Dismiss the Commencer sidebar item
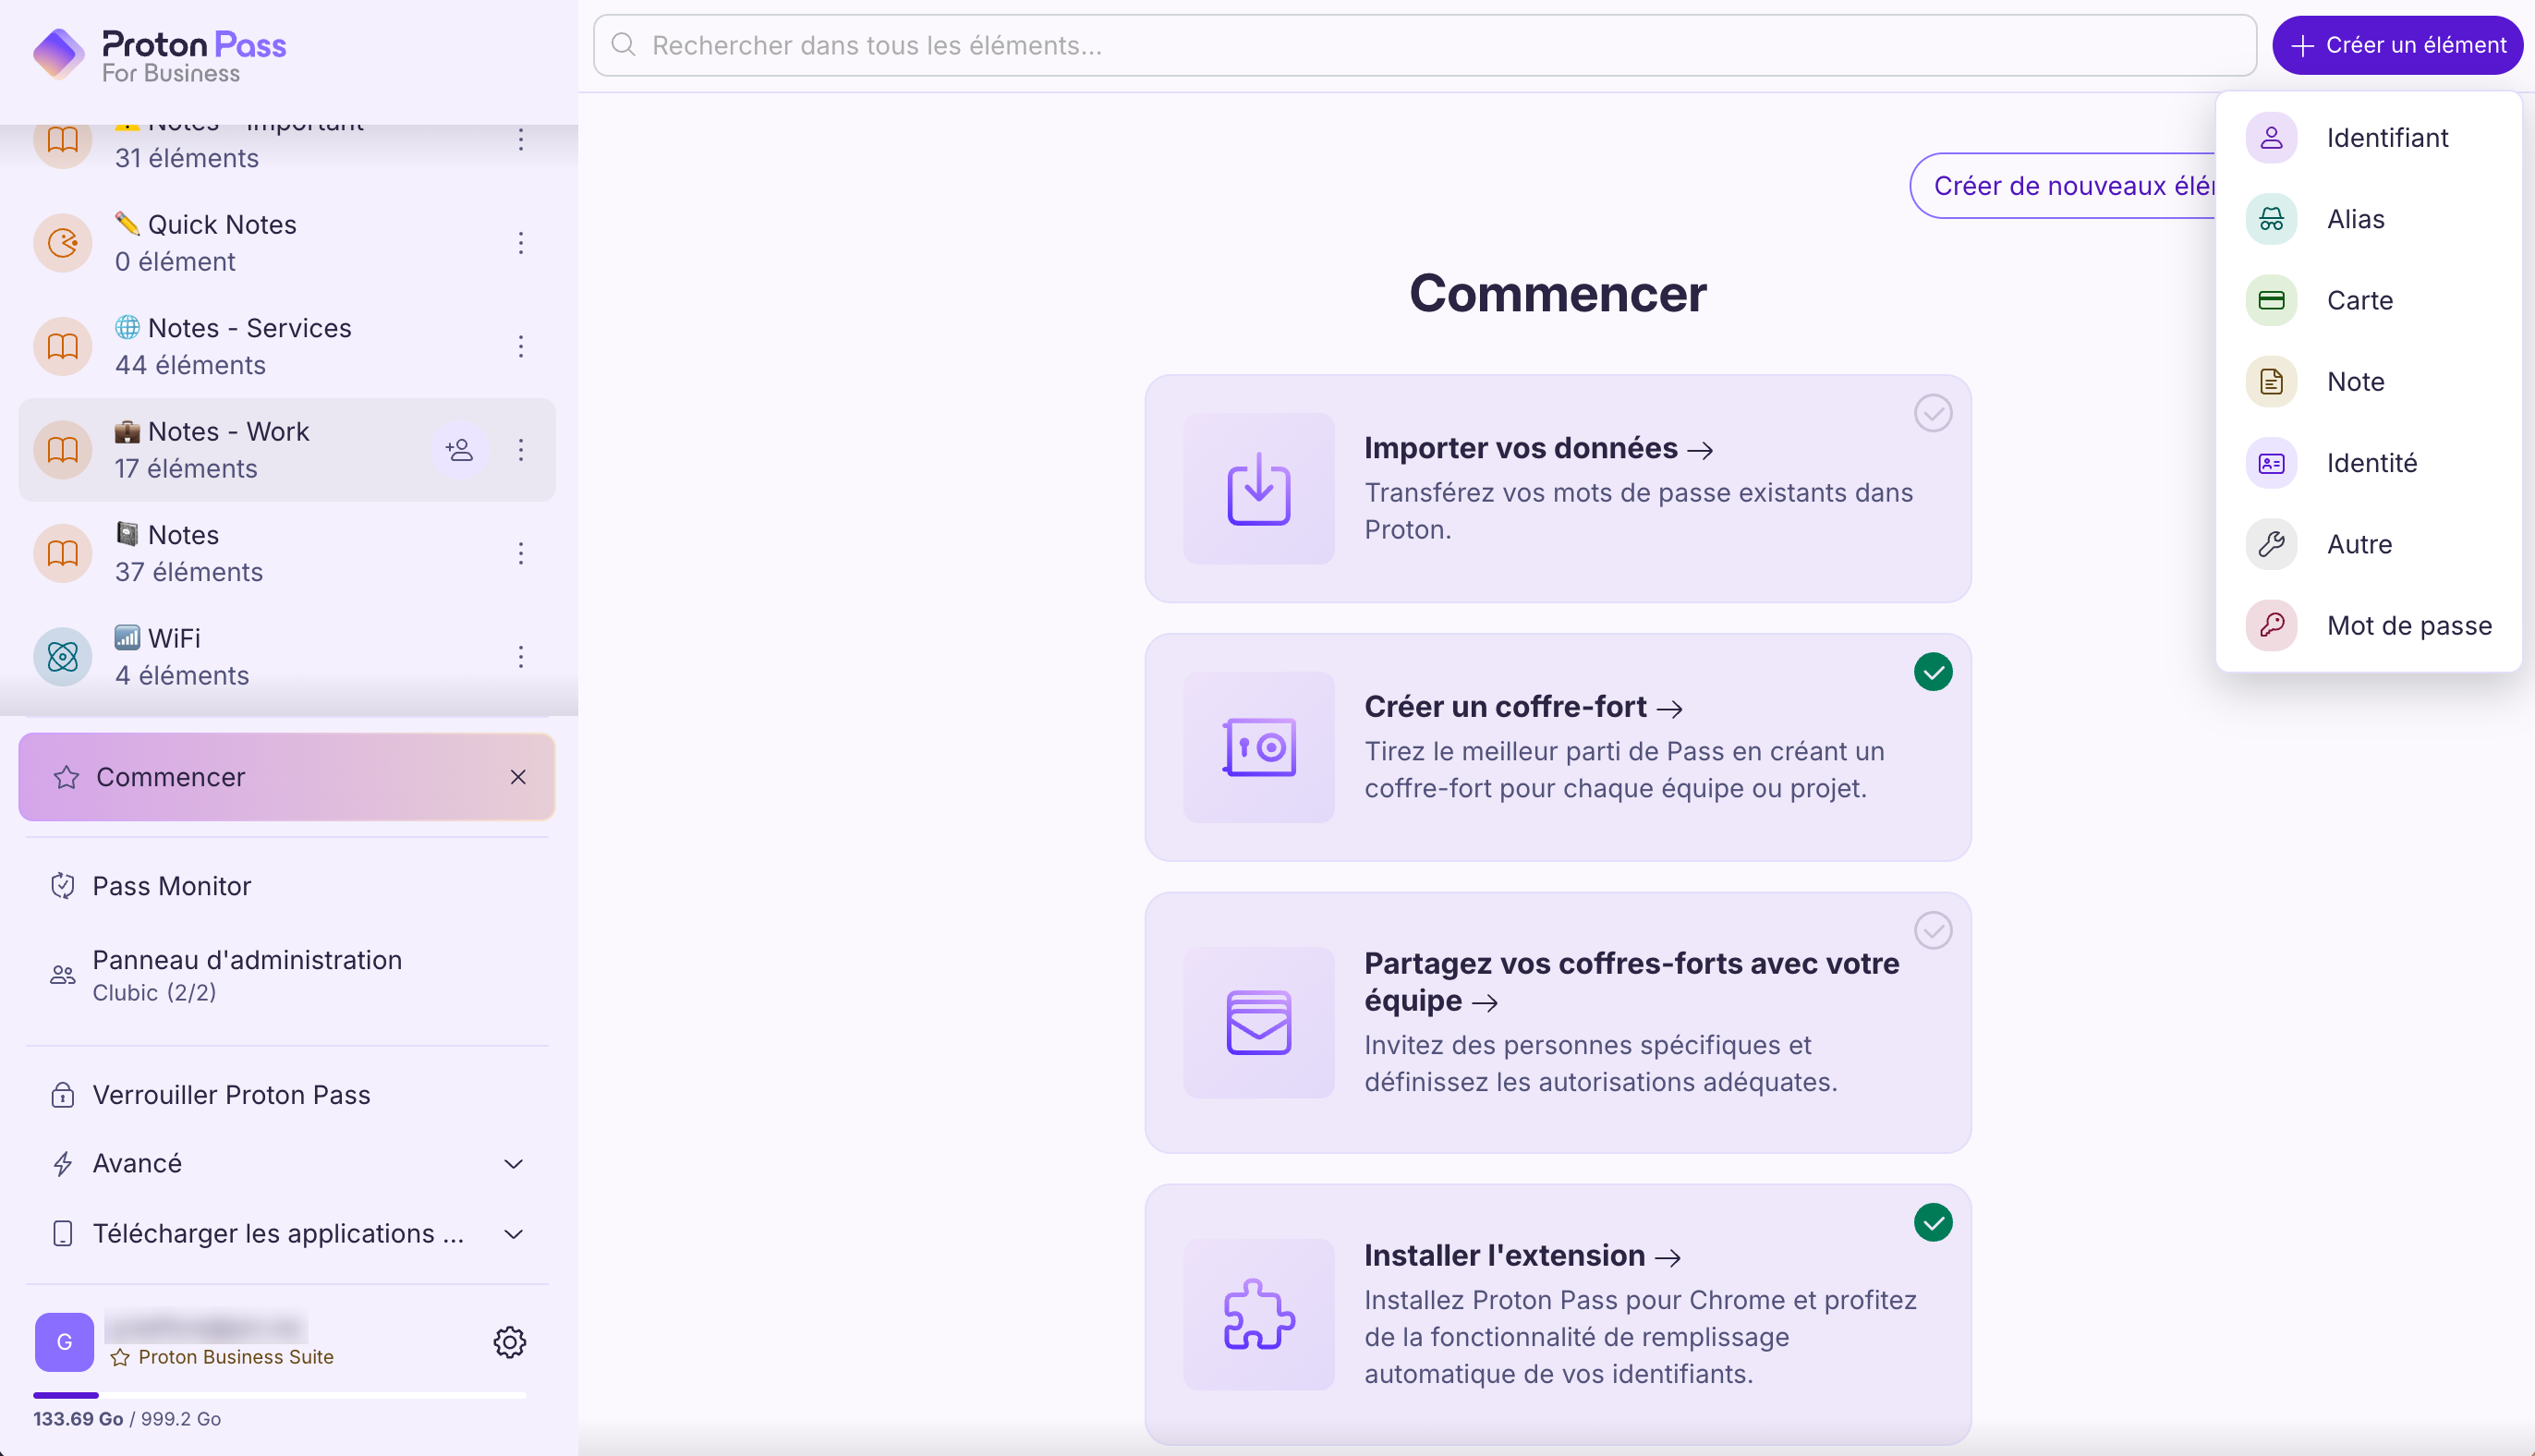 click(x=518, y=777)
